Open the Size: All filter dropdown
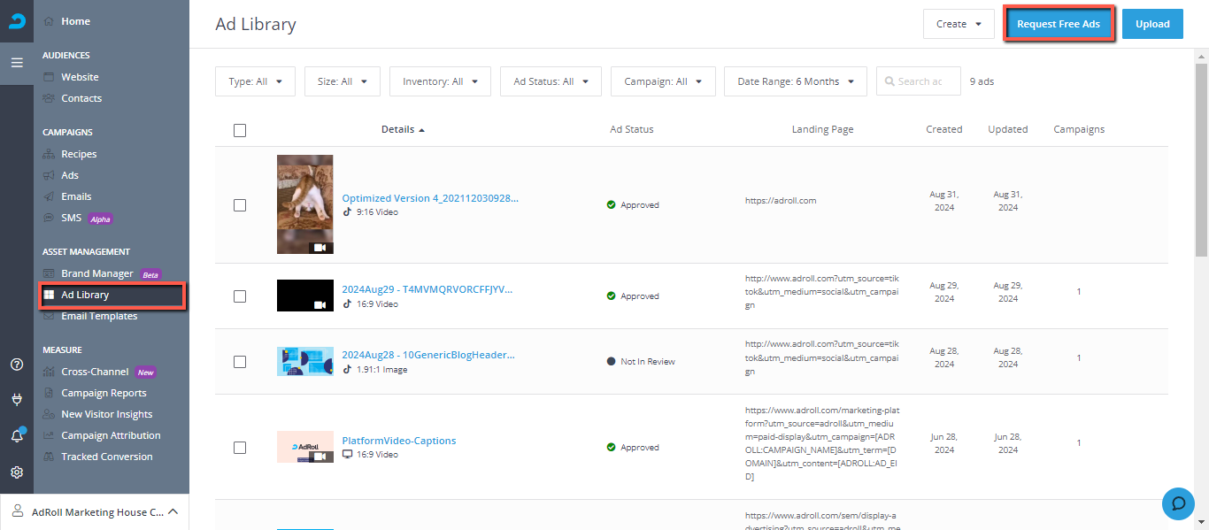 (343, 81)
